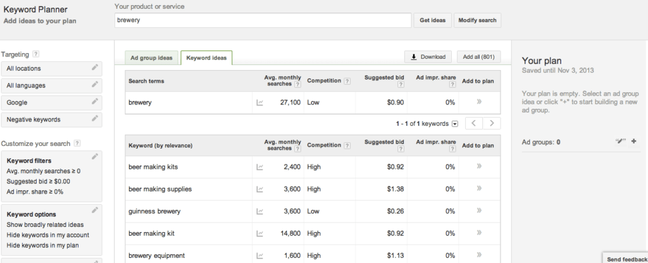Click Show broadly related ideas option

coord(45,224)
